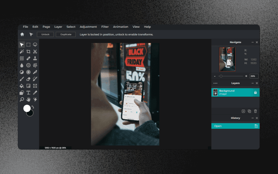Open the Help menu
278x174 pixels.
pos(148,27)
